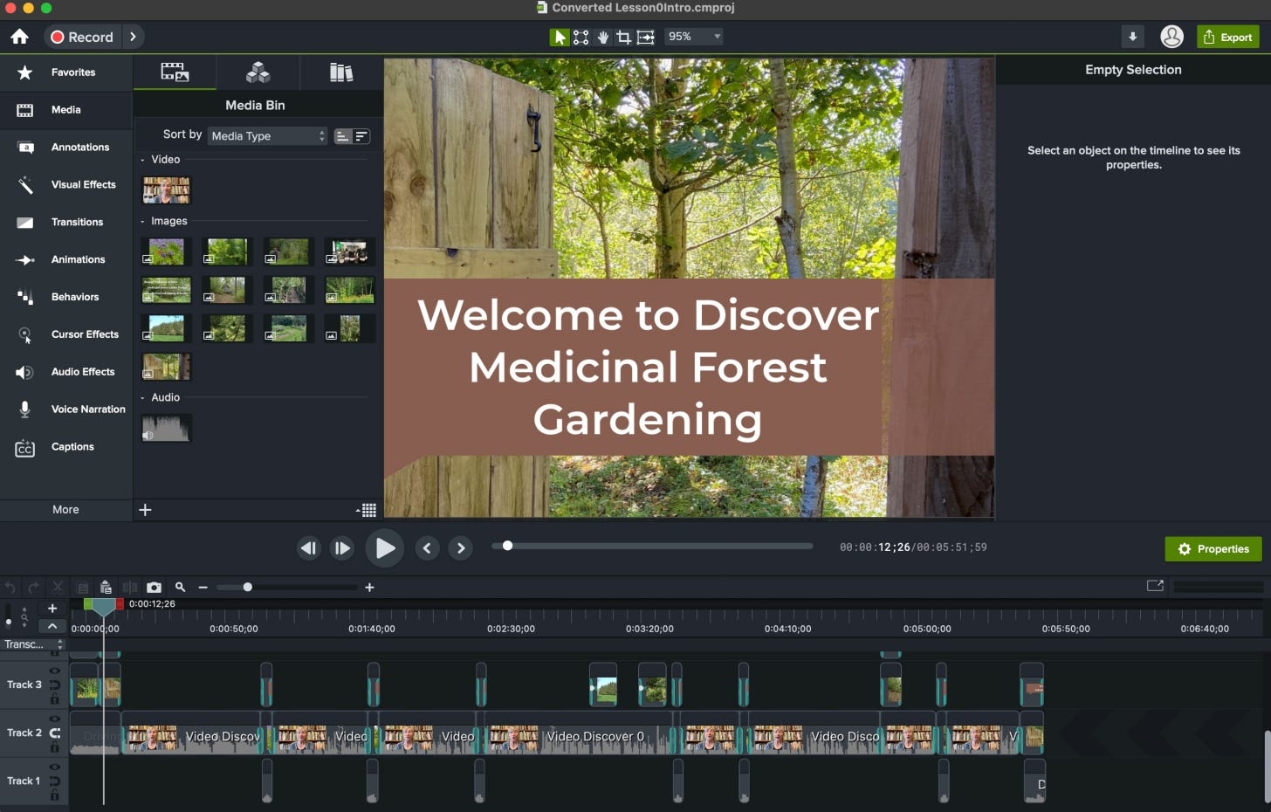The height and width of the screenshot is (812, 1271).
Task: Play the video with the Play button
Action: point(384,548)
